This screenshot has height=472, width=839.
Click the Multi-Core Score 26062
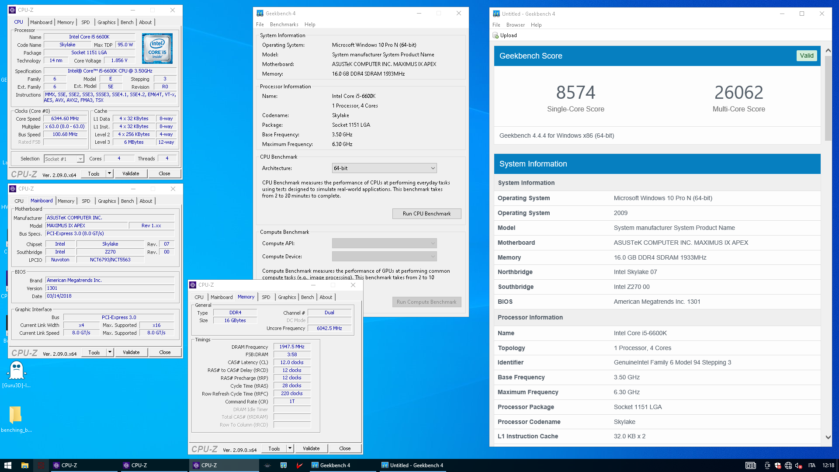[x=738, y=93]
